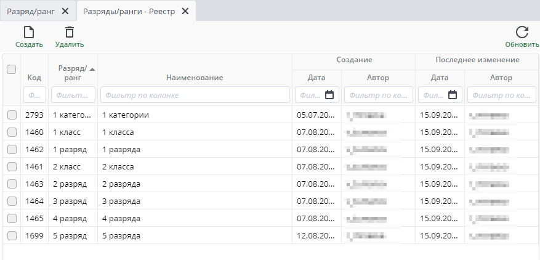This screenshot has height=260, width=540.
Task: Sort by Разряд/ранг column arrow
Action: coord(92,69)
